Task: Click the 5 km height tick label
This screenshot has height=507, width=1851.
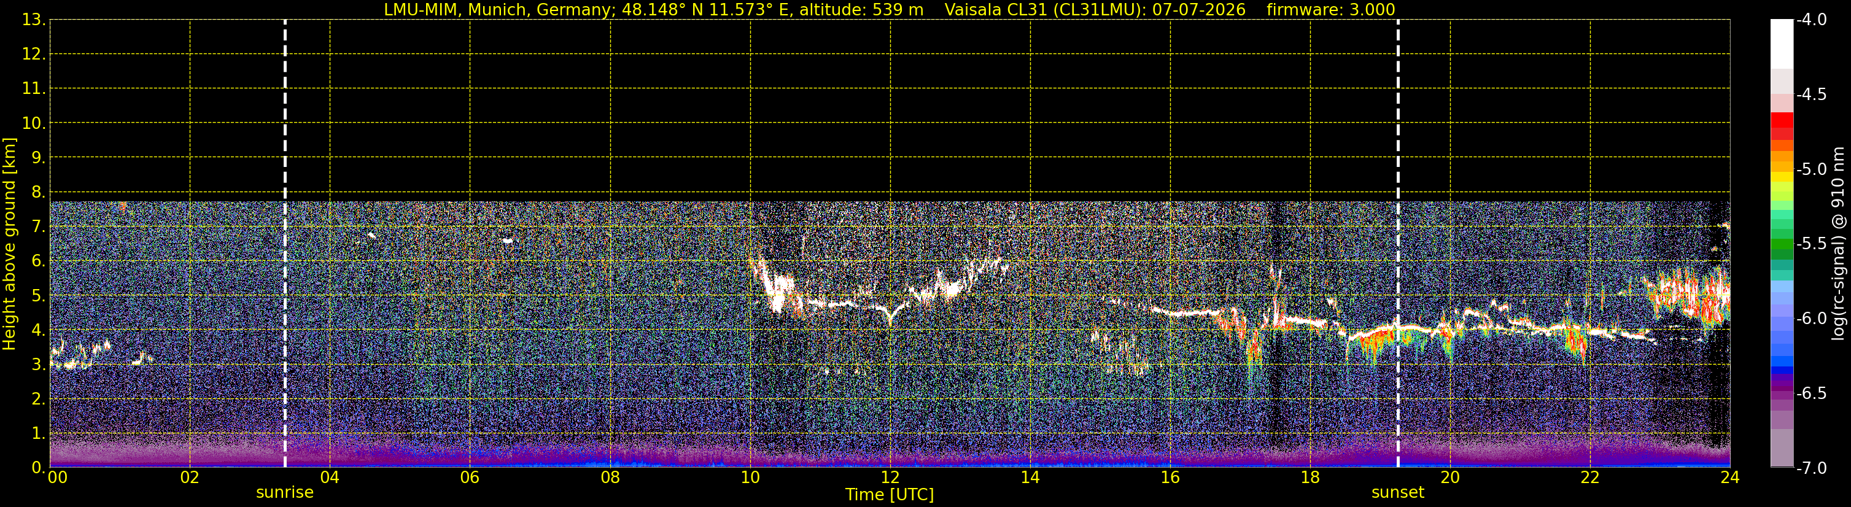Action: [x=37, y=296]
